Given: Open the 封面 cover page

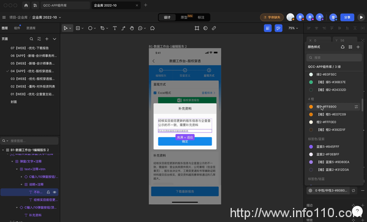Looking at the screenshot, I should tap(13, 102).
